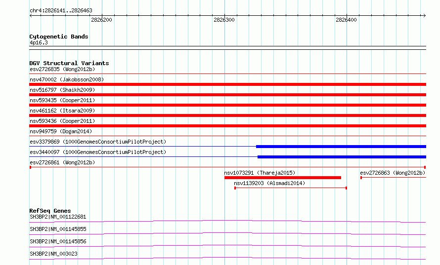Image resolution: width=440 pixels, height=265 pixels.
Task: Click the left arrow of the ruler
Action: tap(31, 16)
